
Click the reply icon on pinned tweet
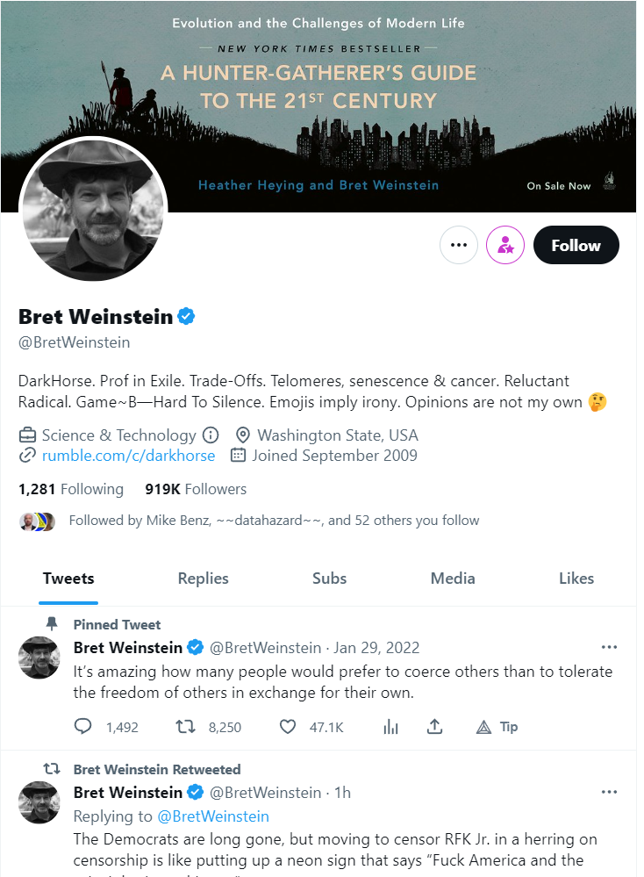[x=84, y=727]
